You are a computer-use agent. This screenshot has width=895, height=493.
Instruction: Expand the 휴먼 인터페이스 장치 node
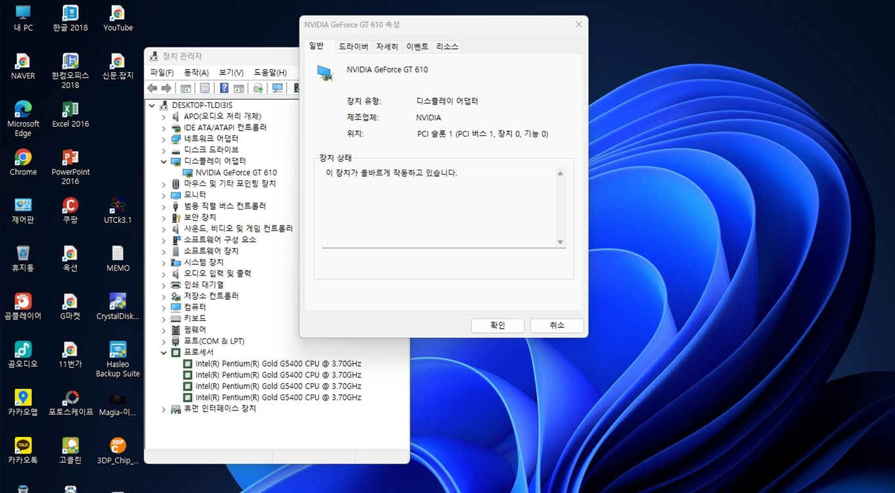(x=164, y=409)
